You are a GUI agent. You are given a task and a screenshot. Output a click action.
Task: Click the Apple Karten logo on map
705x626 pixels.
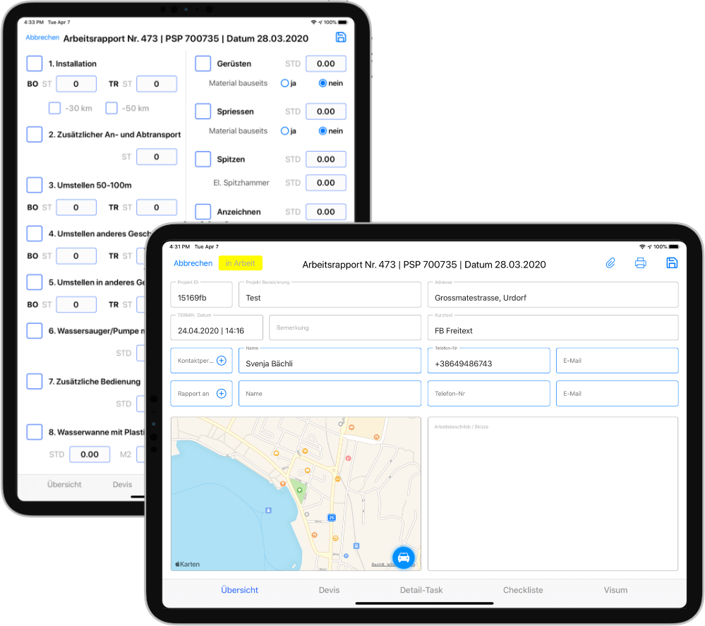(x=187, y=564)
